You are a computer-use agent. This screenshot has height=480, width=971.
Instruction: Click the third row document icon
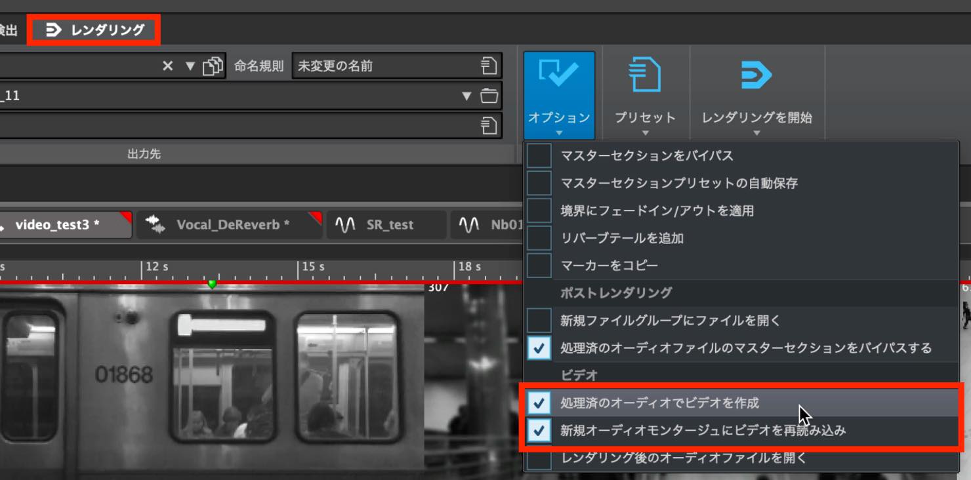tap(489, 125)
